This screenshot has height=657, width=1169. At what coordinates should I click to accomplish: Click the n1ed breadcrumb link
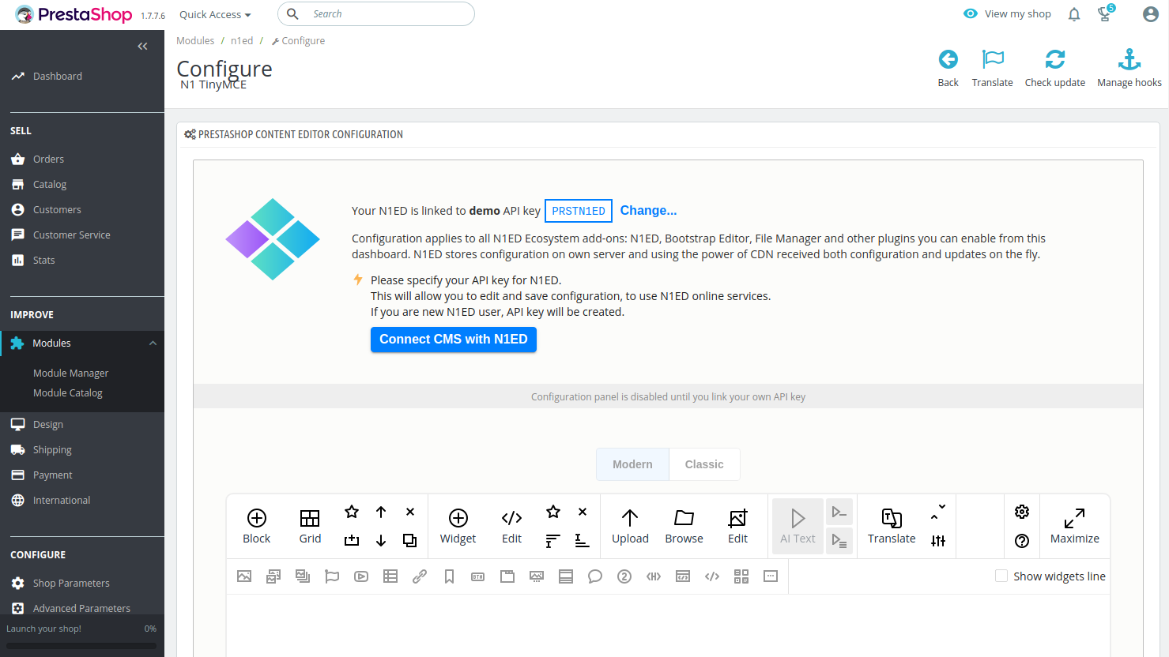pyautogui.click(x=242, y=40)
